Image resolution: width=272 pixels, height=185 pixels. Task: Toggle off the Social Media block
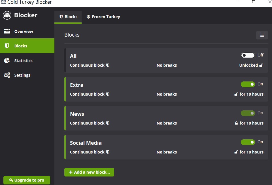pyautogui.click(x=248, y=142)
